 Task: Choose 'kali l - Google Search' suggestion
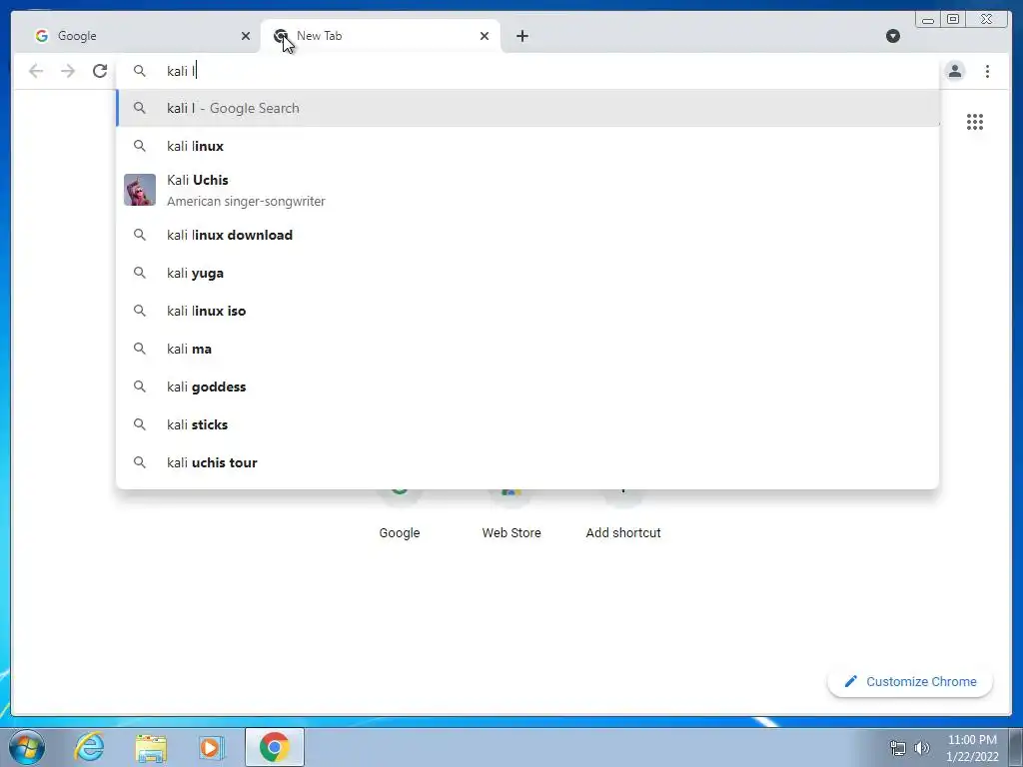(x=527, y=108)
